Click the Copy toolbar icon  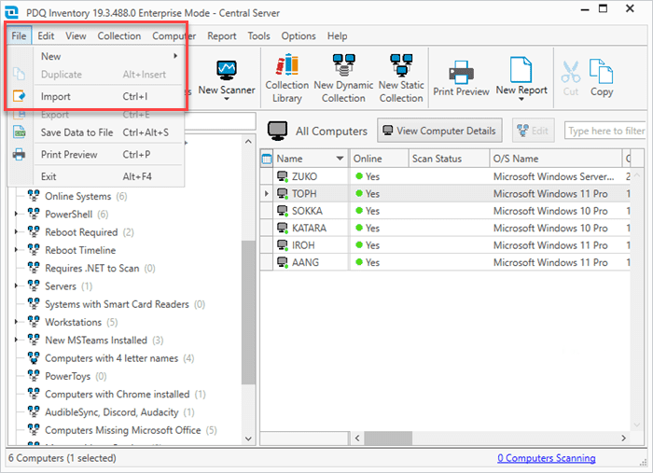[601, 71]
